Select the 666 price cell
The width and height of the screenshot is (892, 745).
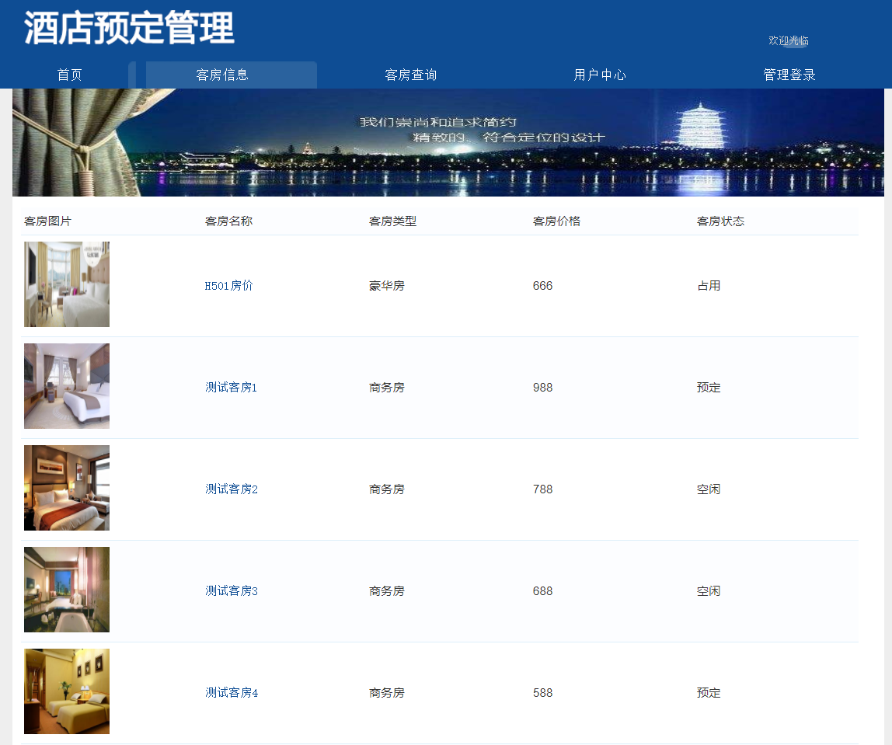click(542, 285)
